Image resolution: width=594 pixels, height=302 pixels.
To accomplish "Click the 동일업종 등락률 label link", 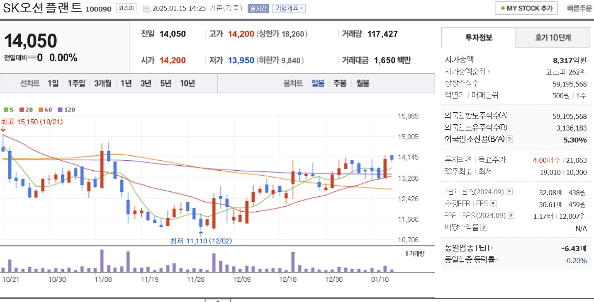I will [x=470, y=260].
